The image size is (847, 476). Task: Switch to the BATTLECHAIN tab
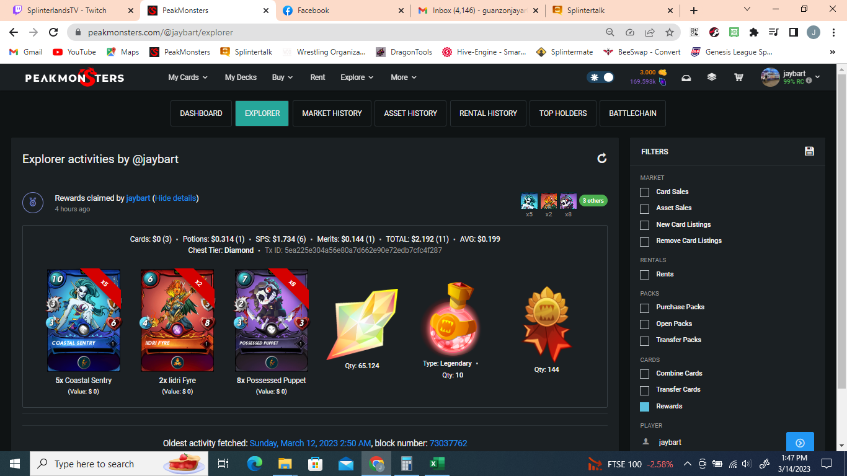pos(633,113)
